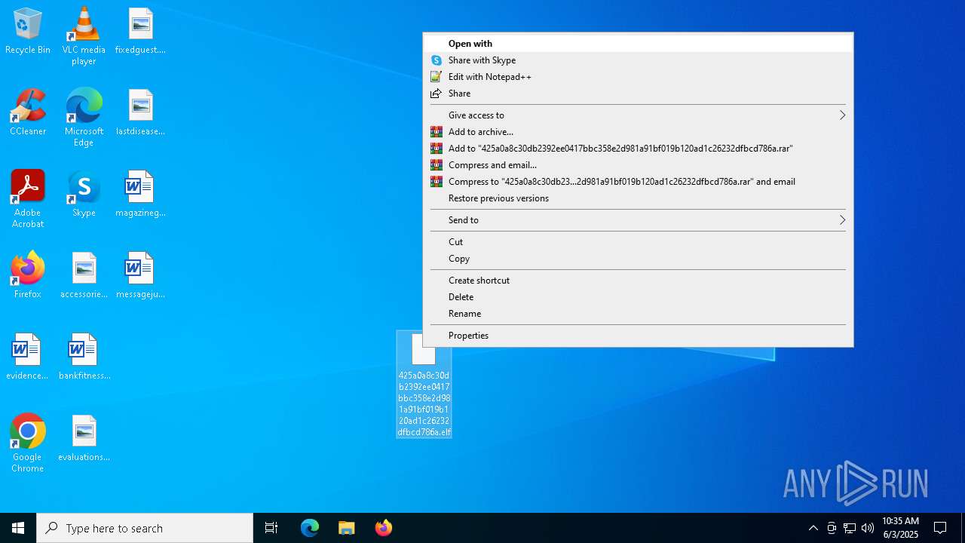Open Task View in taskbar
965x543 pixels.
pyautogui.click(x=271, y=528)
